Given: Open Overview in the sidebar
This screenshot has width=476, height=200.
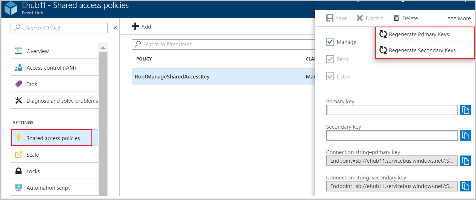Looking at the screenshot, I should coord(54,51).
